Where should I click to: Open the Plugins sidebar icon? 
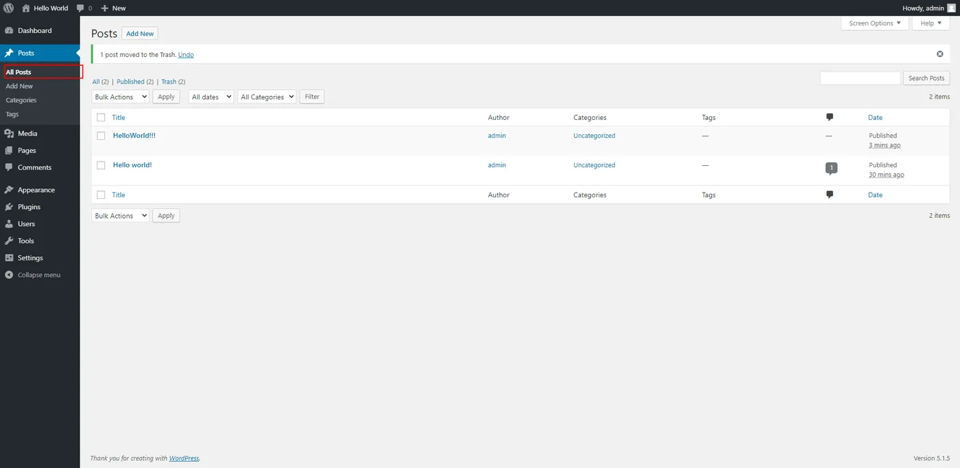click(x=9, y=207)
